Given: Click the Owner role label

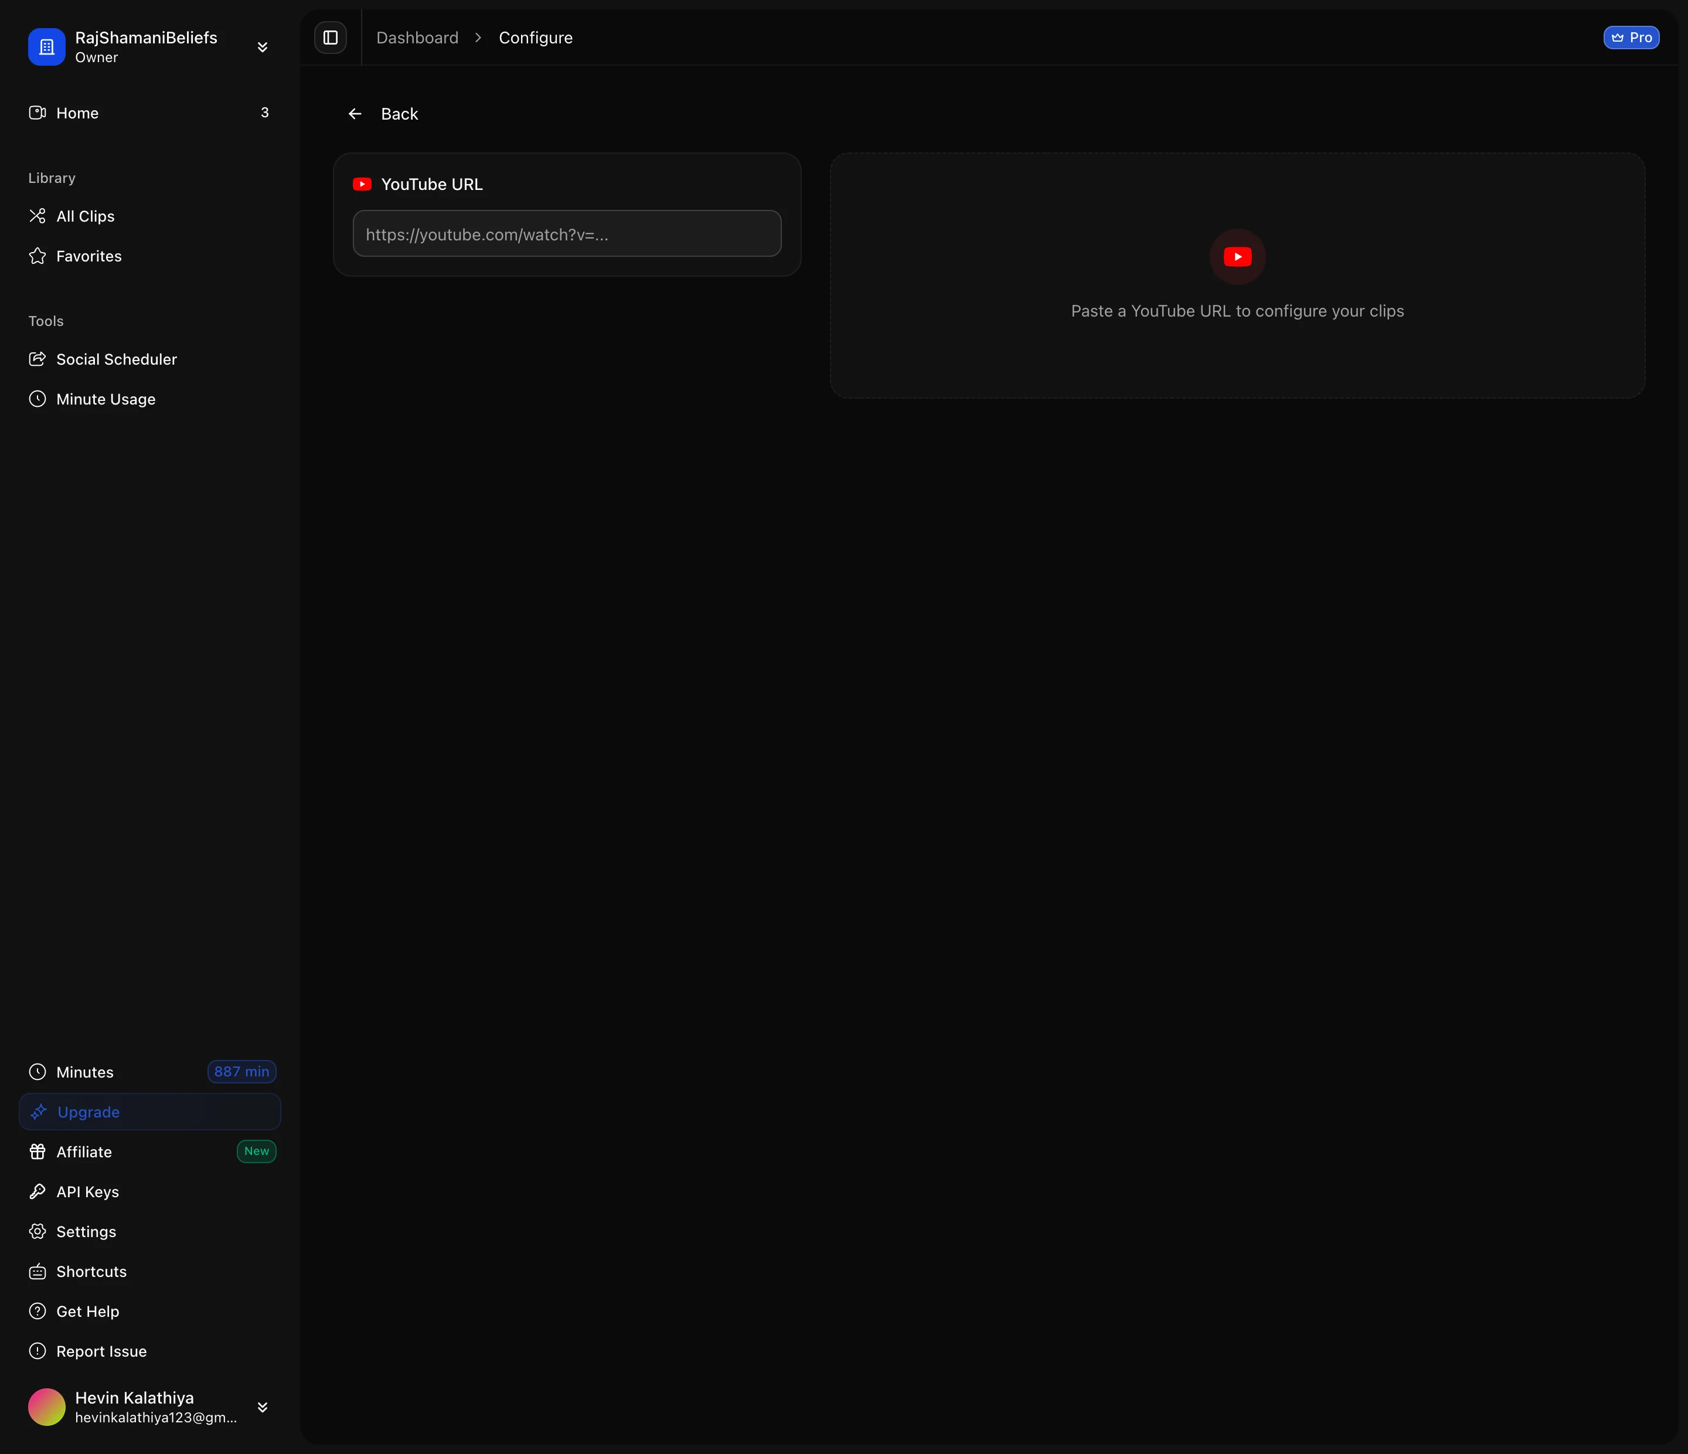Looking at the screenshot, I should tap(97, 57).
